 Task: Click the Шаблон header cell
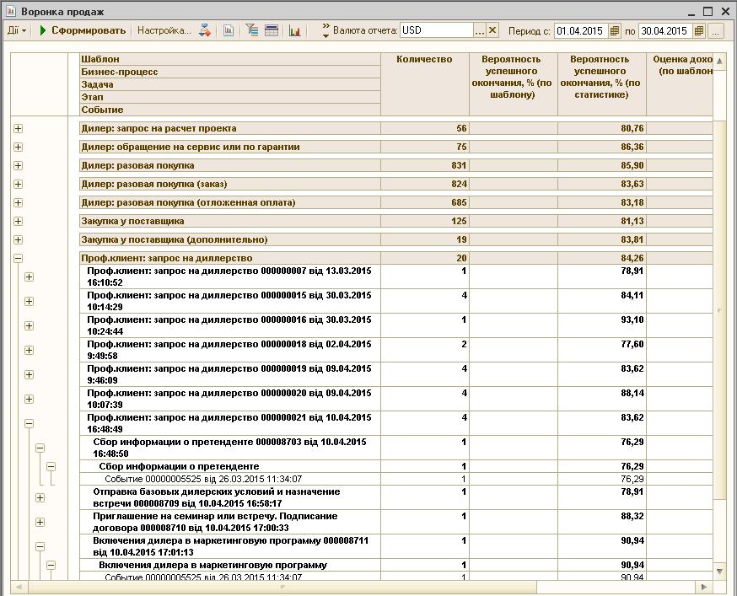point(230,59)
